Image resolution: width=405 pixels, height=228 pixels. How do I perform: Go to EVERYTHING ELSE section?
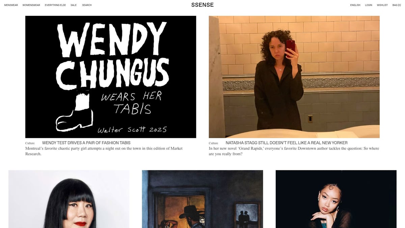55,5
